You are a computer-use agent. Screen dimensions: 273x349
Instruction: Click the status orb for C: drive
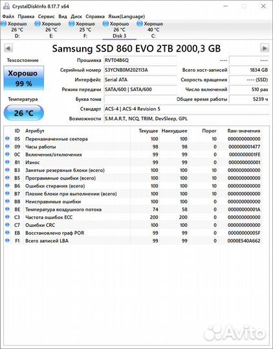pos(140,24)
